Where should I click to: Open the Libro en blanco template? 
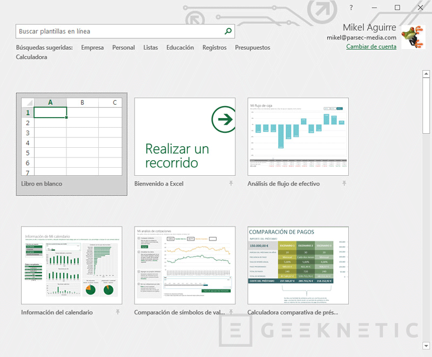[x=71, y=138]
